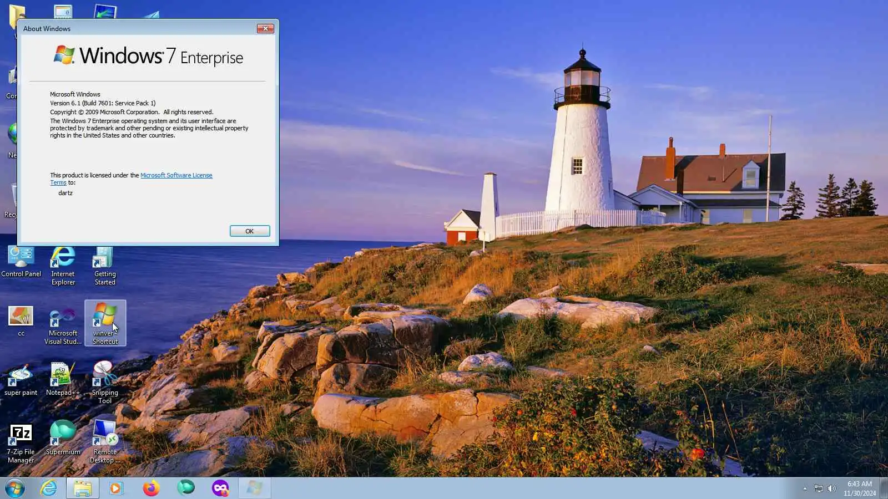888x499 pixels.
Task: Select the super paint desktop shortcut
Action: coord(21,380)
